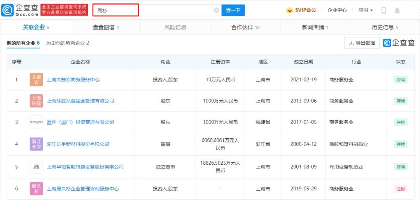
Task: Open 上海环懿私募基金管理有限公司 link
Action: tap(80, 101)
